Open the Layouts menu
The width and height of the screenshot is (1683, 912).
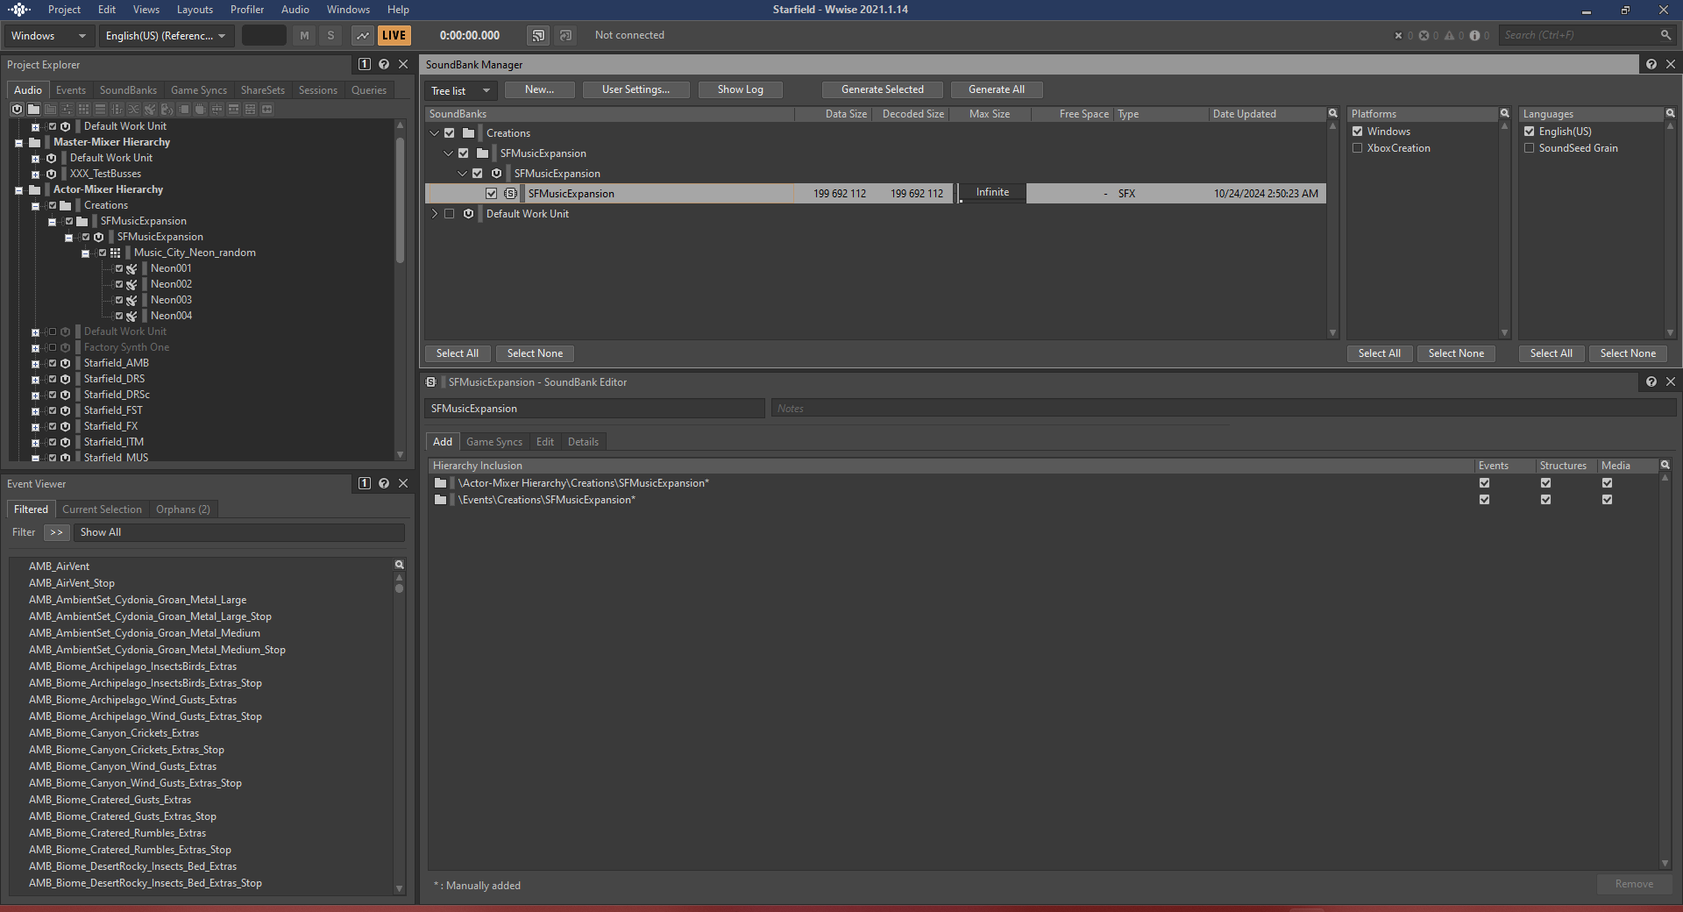pyautogui.click(x=195, y=10)
